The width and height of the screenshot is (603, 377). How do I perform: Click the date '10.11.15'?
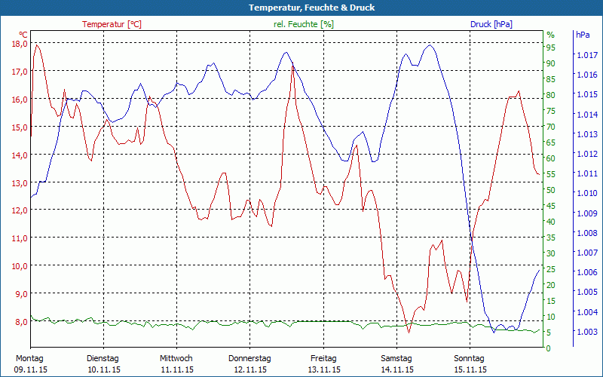(x=104, y=369)
